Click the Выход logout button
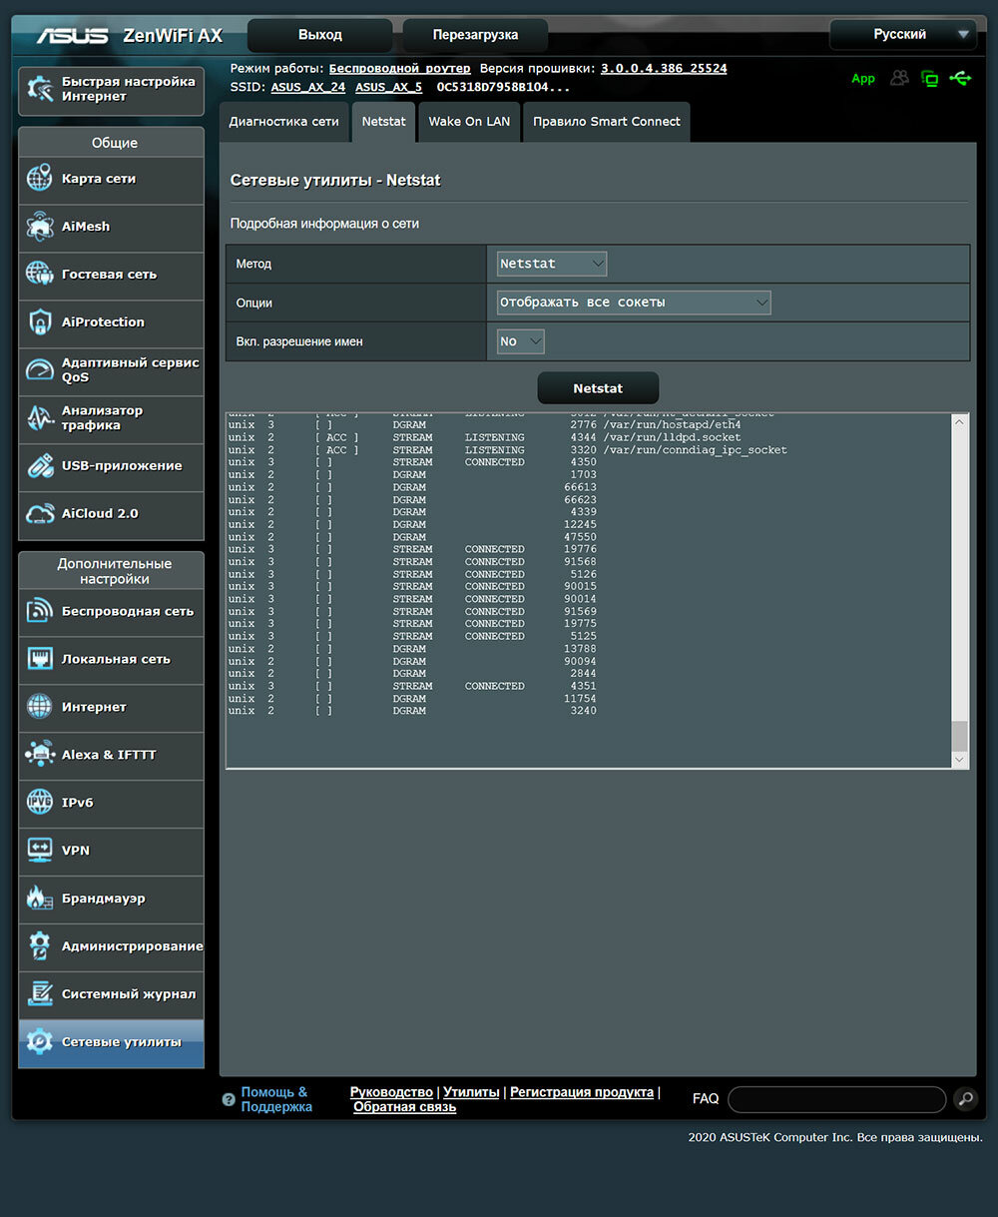The width and height of the screenshot is (998, 1217). 320,35
